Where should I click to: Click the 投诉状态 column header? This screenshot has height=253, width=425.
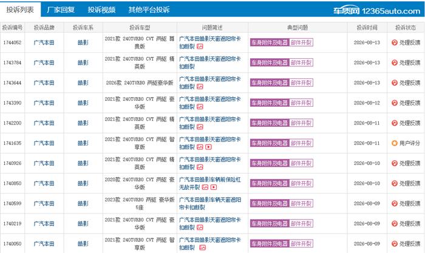pos(406,28)
